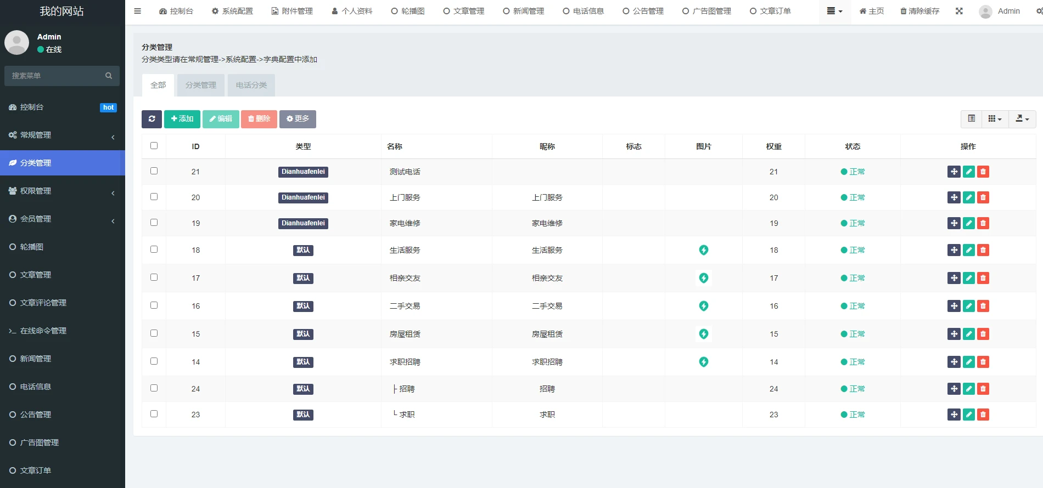Click the hamburger sidebar toggle icon
The width and height of the screenshot is (1043, 488).
pos(138,11)
